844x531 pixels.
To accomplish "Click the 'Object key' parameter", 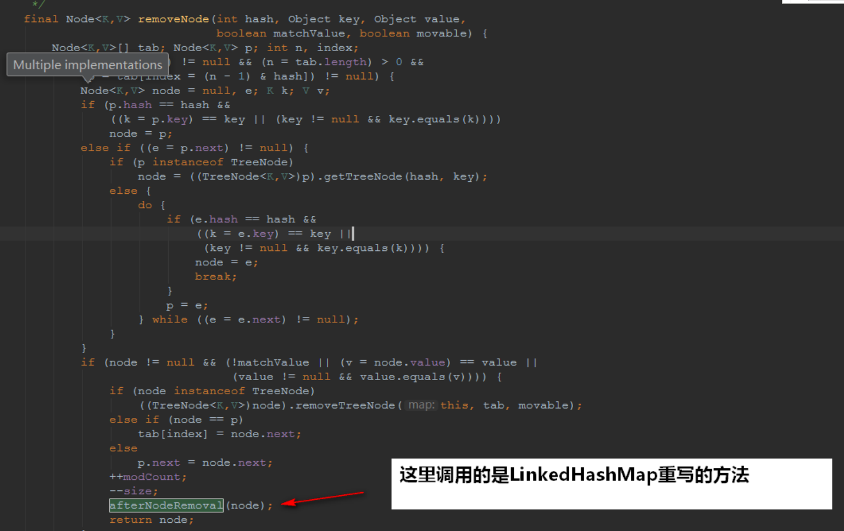I will [324, 19].
